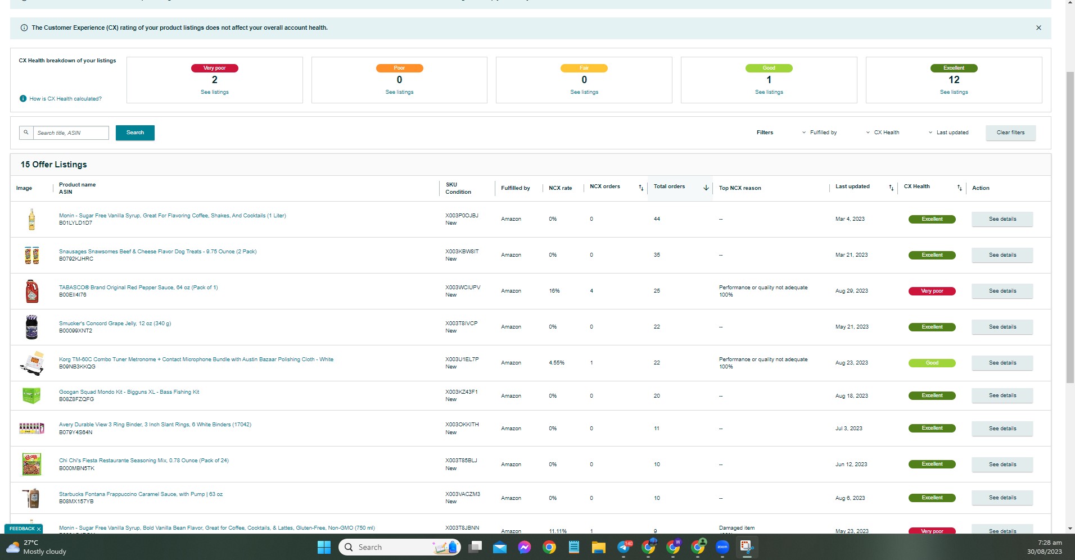
Task: Switch to the Snipping Tool in the taskbar
Action: pyautogui.click(x=747, y=547)
